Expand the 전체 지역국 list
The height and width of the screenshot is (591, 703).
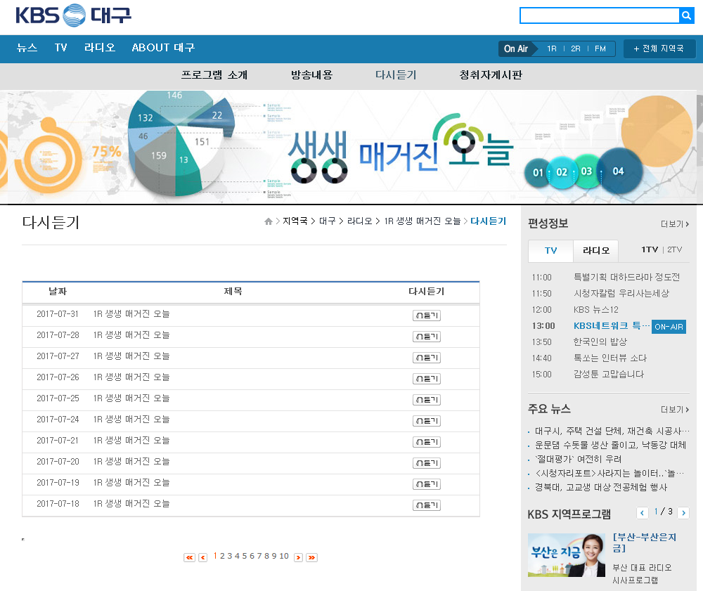pyautogui.click(x=659, y=48)
